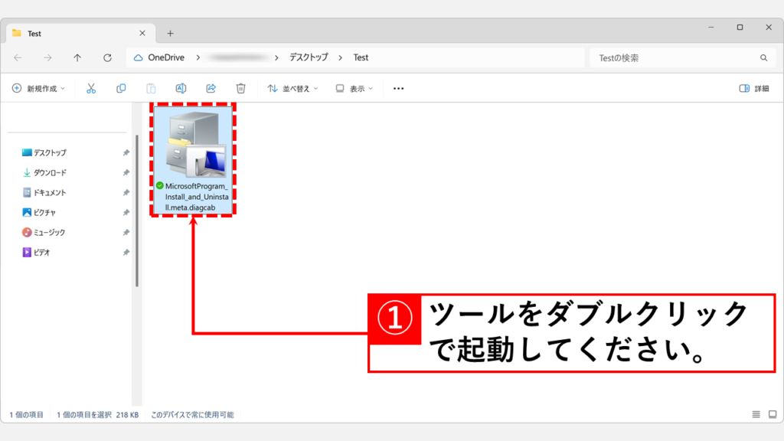Refresh the current folder view
This screenshot has width=784, height=441.
(x=107, y=58)
